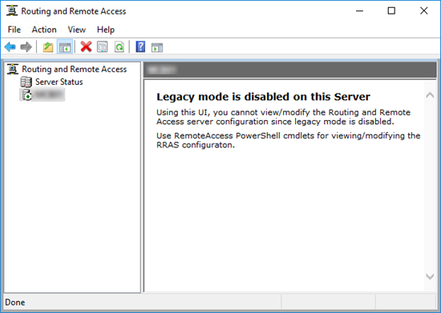
Task: Click the blue Back arrow toolbar icon
Action: pyautogui.click(x=10, y=47)
